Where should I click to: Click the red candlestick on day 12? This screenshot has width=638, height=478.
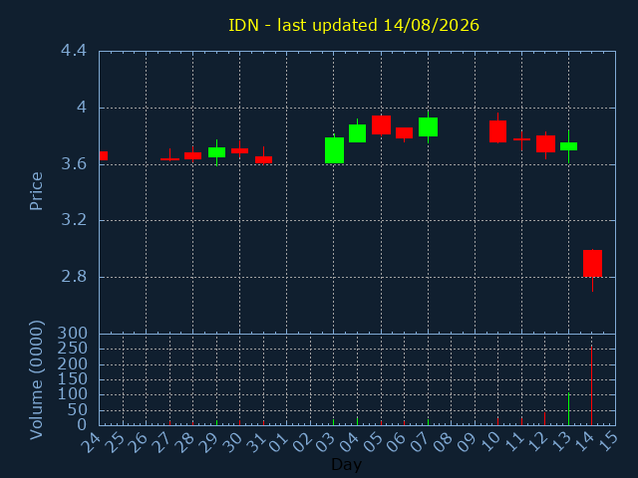545,143
